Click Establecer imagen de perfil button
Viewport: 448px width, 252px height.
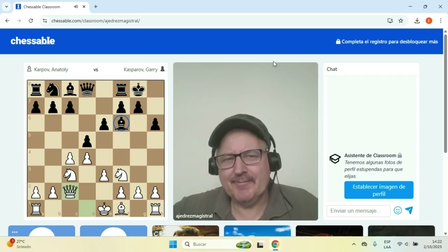tap(379, 190)
